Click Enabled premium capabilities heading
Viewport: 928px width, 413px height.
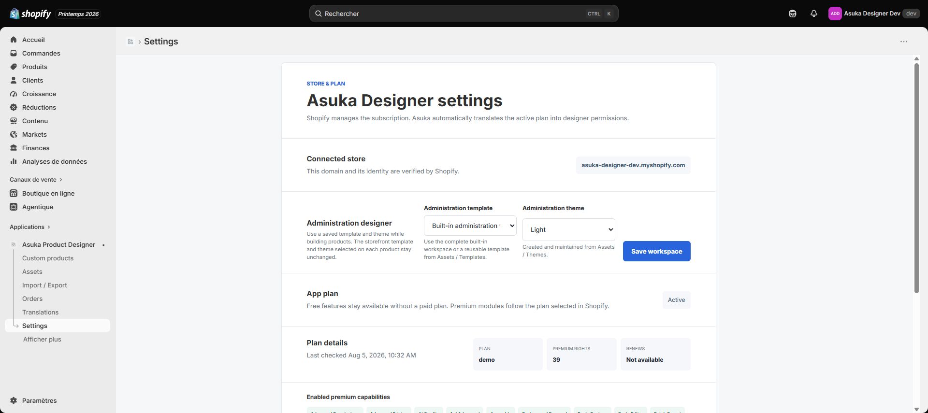click(x=348, y=397)
